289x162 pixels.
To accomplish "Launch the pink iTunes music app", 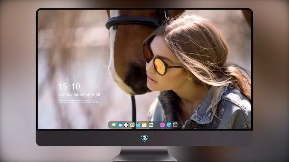I will 162,125.
